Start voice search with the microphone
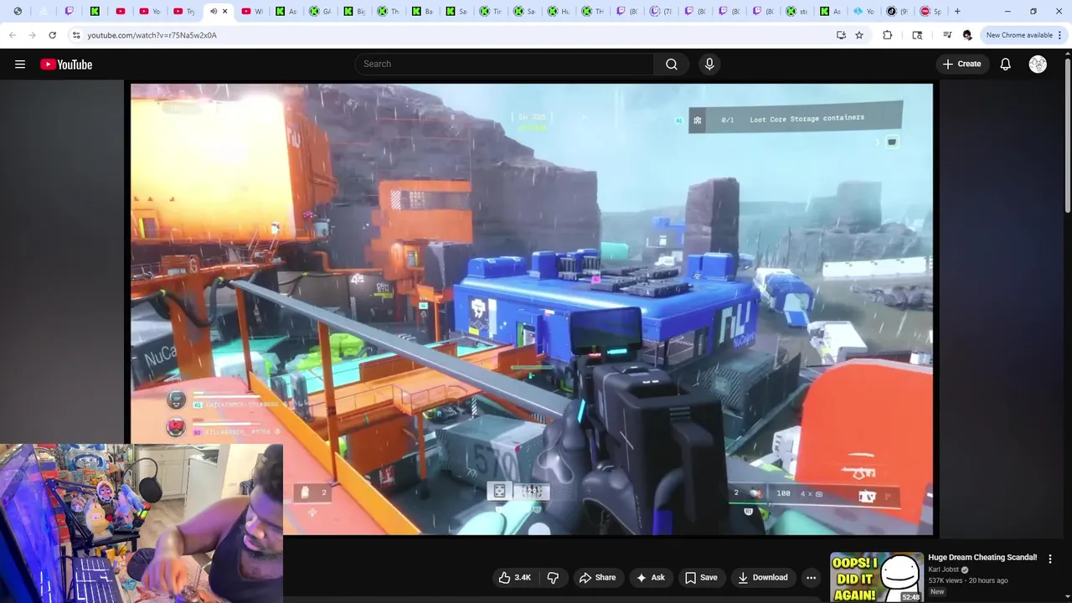 tap(709, 64)
